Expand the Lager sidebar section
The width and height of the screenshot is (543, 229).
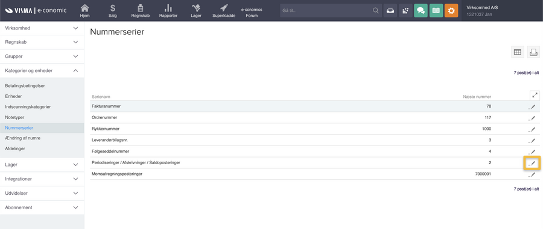42,165
